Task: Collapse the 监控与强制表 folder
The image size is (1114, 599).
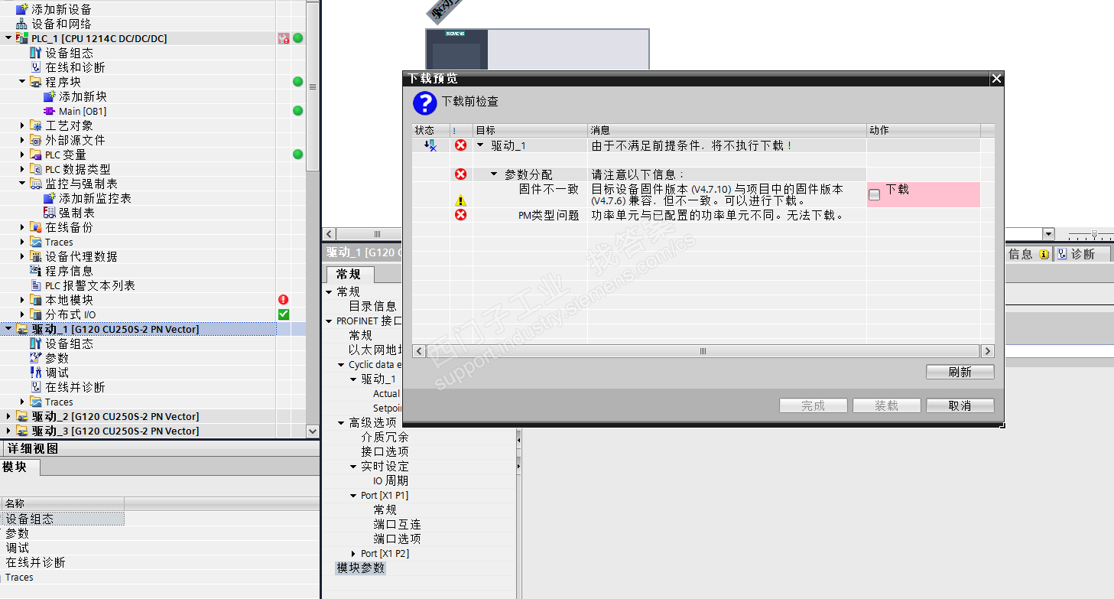Action: (22, 184)
